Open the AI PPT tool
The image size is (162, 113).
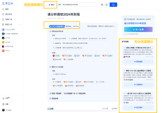(7, 51)
